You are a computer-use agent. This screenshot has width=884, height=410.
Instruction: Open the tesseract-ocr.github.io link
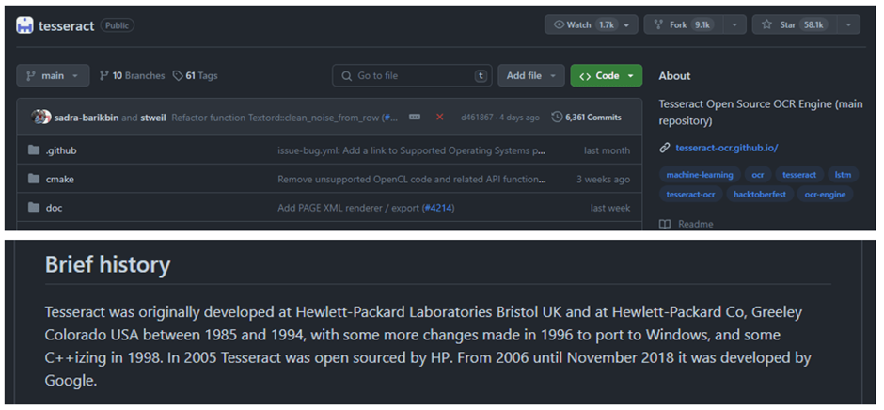point(727,148)
